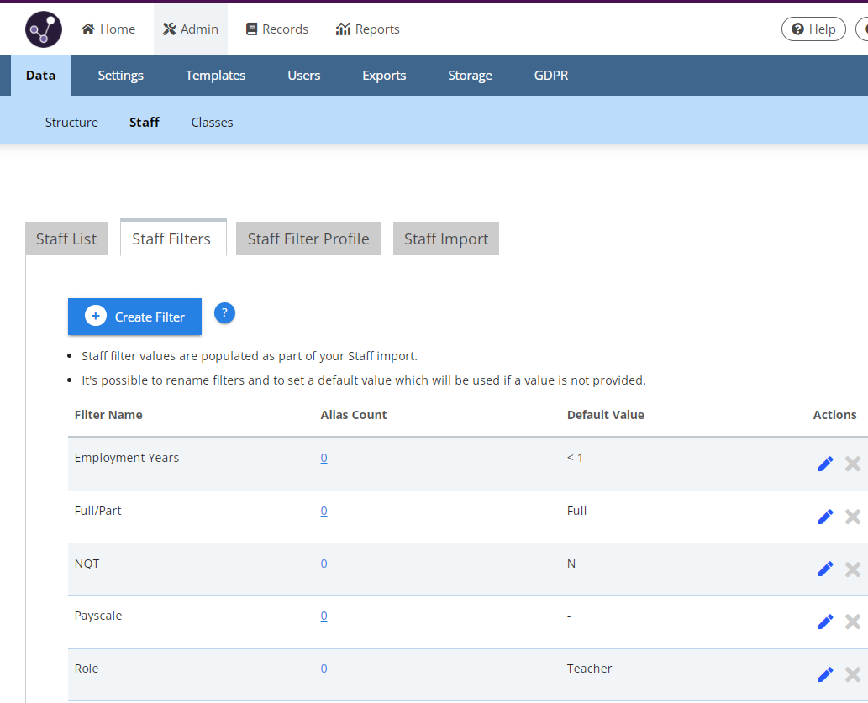This screenshot has height=703, width=868.
Task: Click the Help button
Action: [x=813, y=29]
